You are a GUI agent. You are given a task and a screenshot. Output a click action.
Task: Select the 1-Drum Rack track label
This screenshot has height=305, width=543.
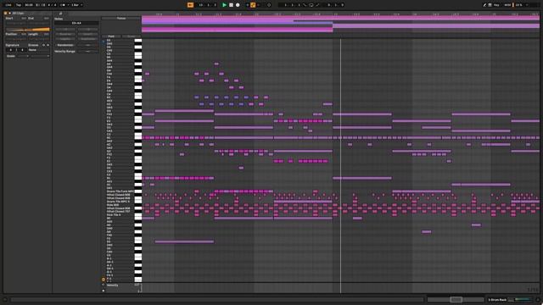click(x=498, y=299)
